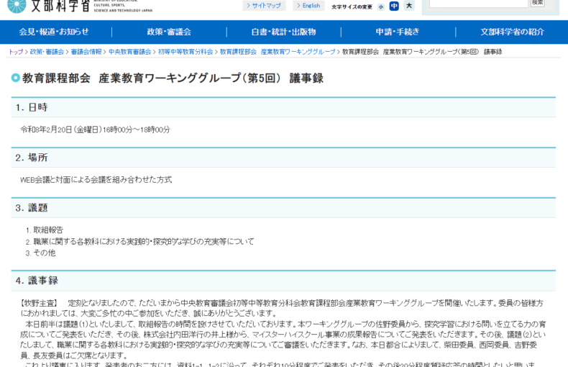Open the サイトマップ link
The image size is (568, 367).
(265, 6)
